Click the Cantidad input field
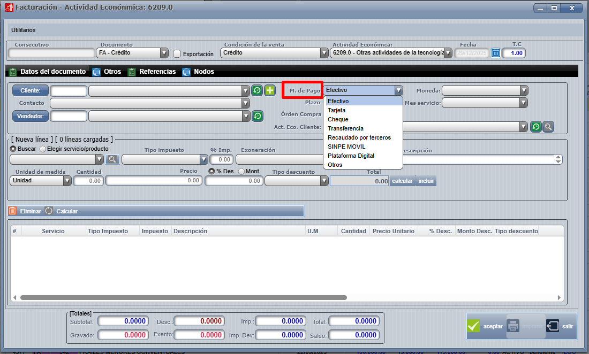Screen dimensions: 589x354 88,181
